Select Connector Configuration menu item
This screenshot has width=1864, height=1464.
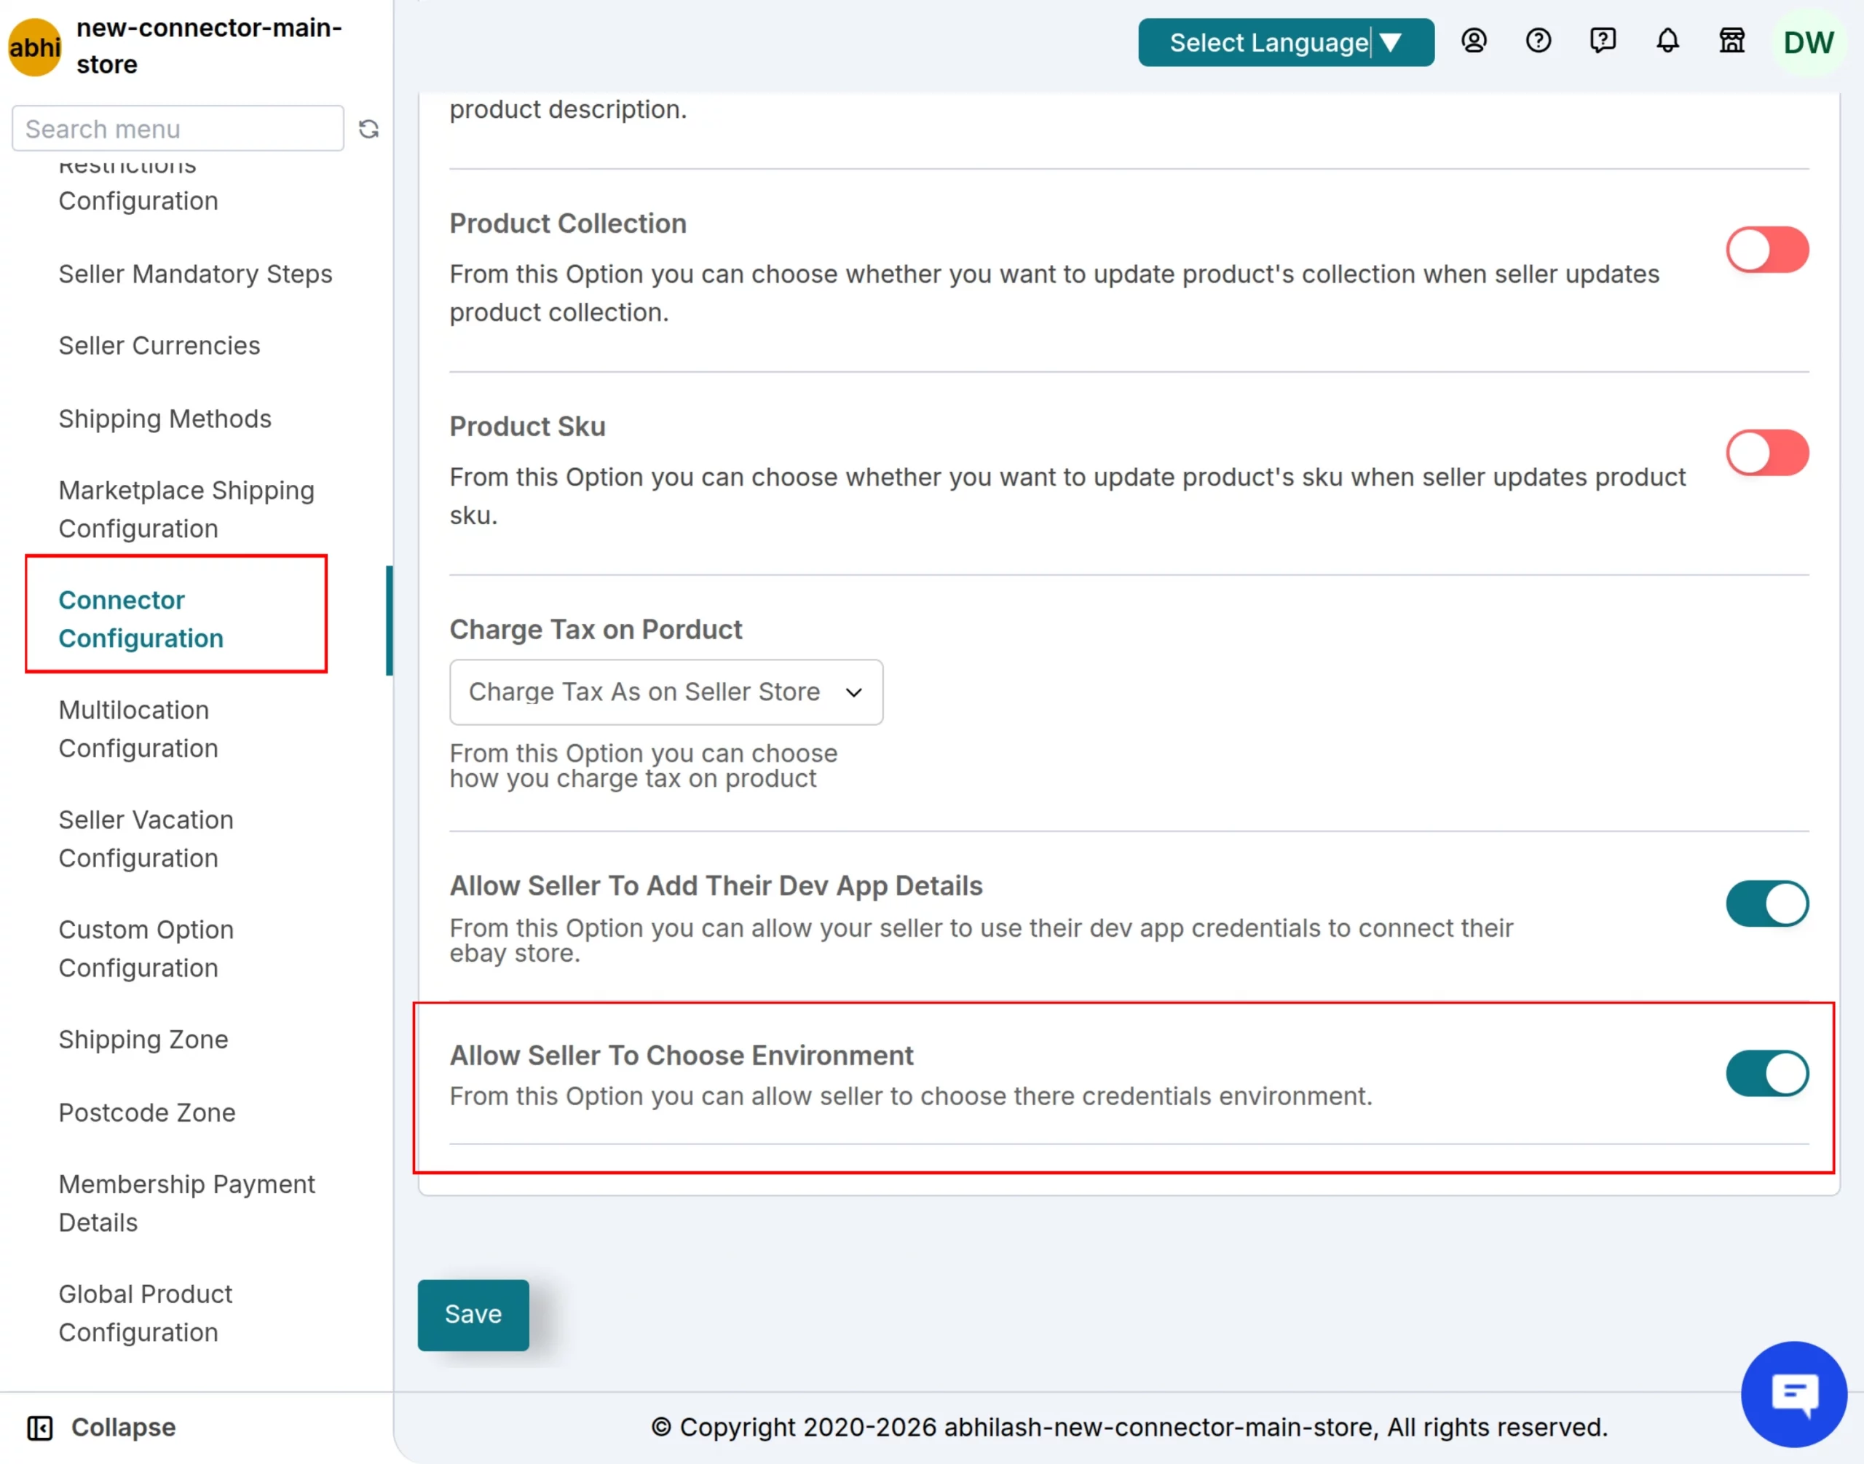(141, 619)
